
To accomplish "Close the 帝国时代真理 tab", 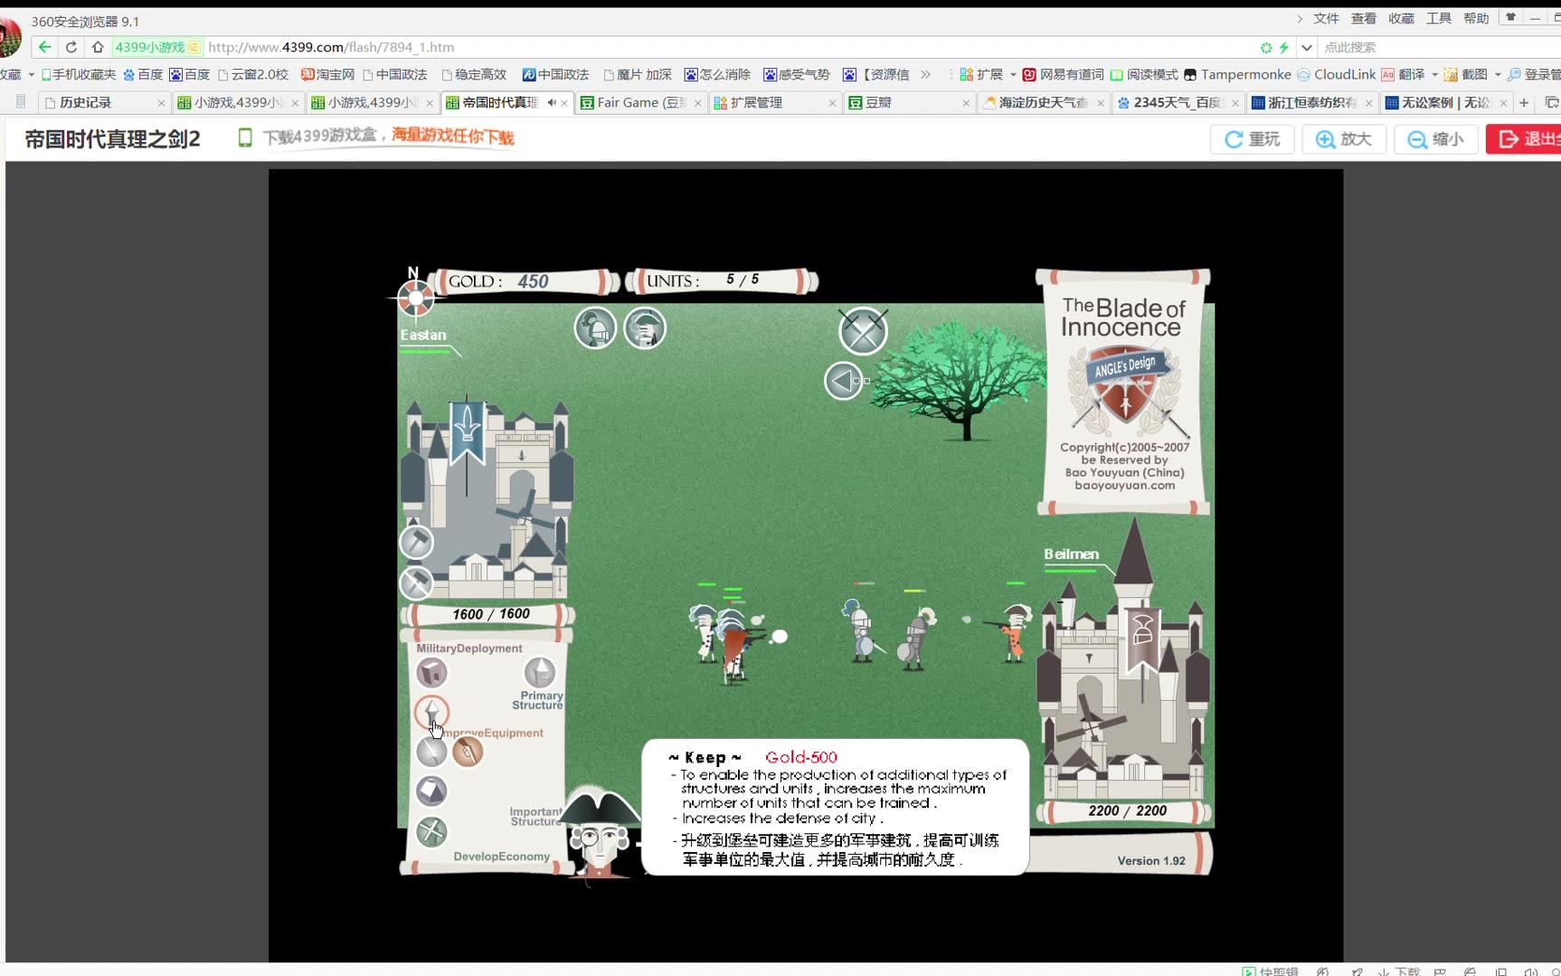I will (564, 103).
